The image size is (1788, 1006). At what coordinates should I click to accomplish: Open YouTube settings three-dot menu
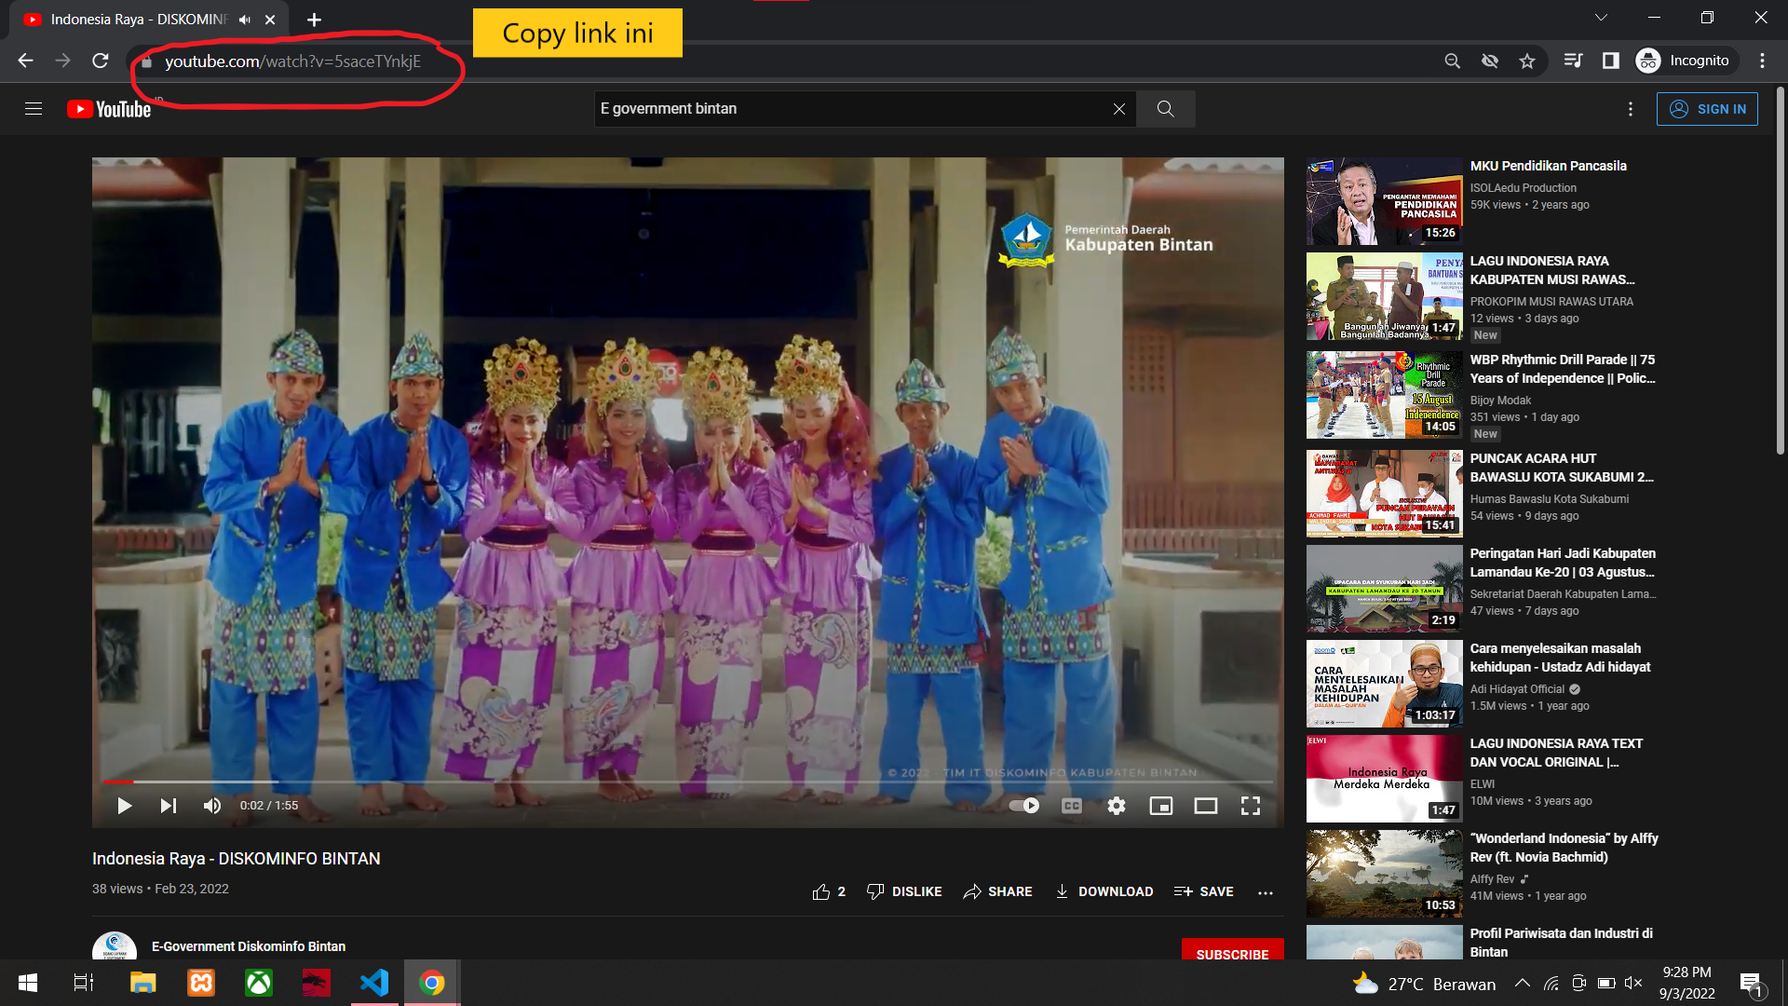(x=1631, y=109)
